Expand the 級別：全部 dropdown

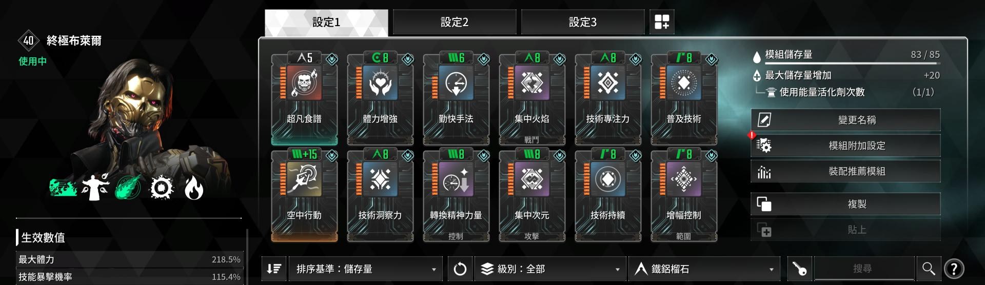tap(550, 269)
